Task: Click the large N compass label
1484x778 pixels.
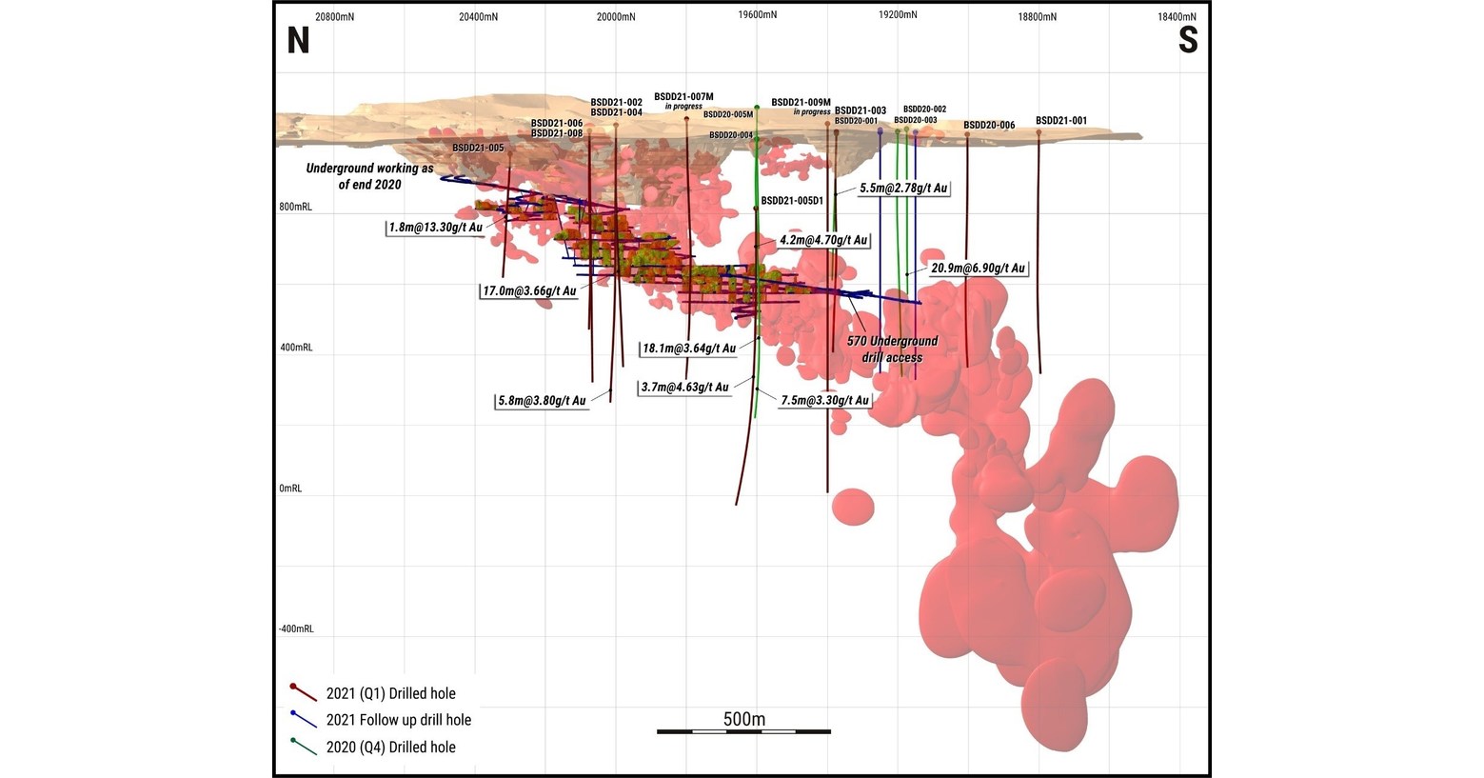Action: 297,42
